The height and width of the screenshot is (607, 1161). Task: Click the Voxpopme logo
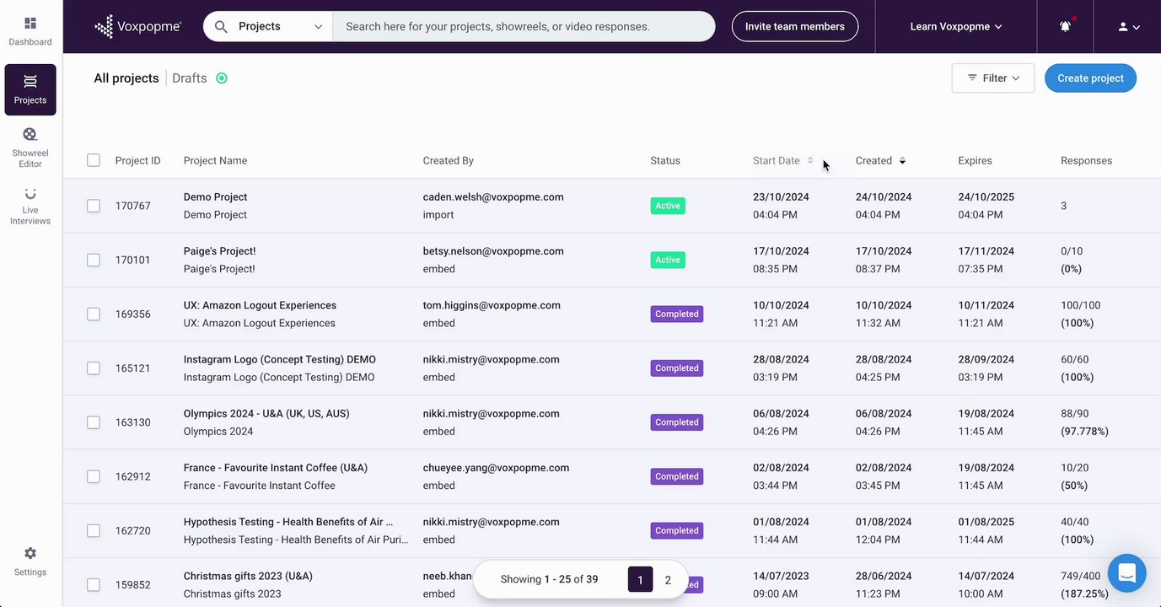(138, 27)
